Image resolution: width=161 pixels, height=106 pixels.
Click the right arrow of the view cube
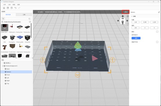click(x=127, y=21)
